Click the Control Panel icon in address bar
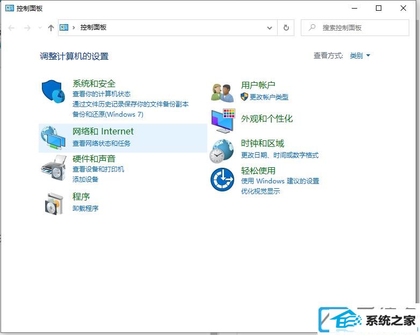The height and width of the screenshot is (335, 420). [64, 27]
